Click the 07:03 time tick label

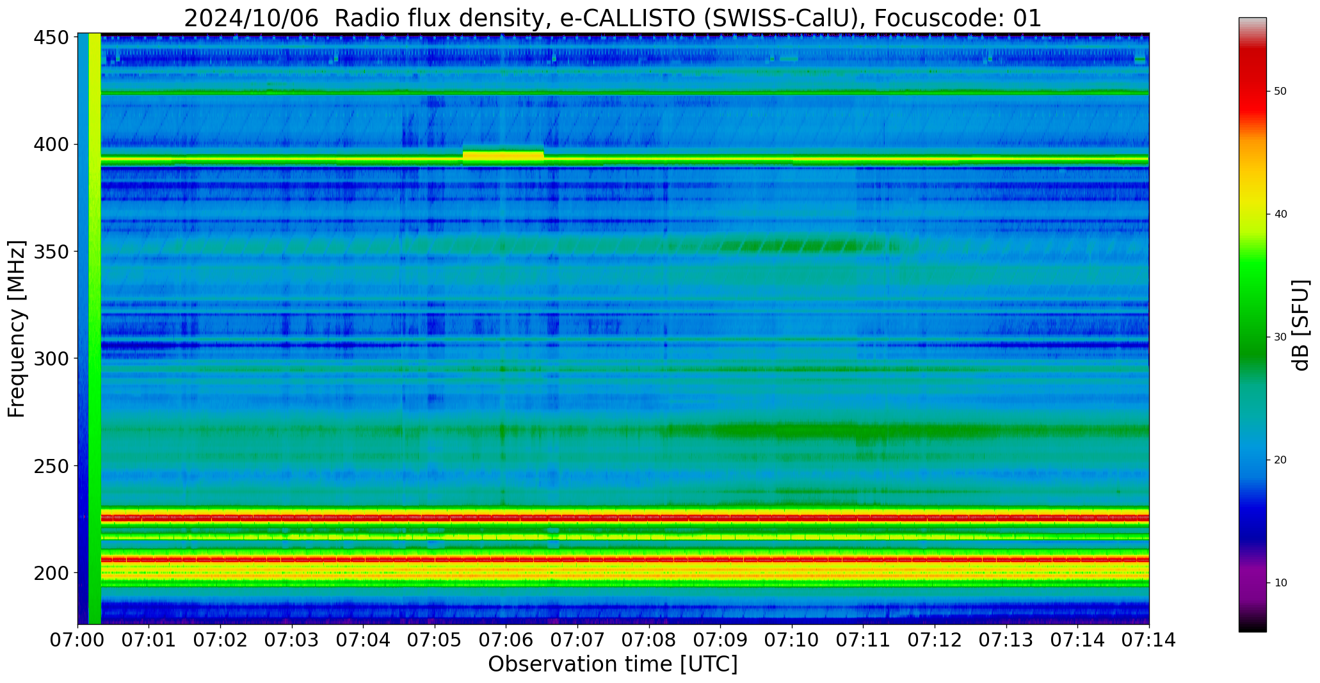click(292, 640)
